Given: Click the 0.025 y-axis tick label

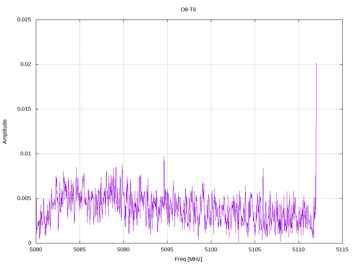Looking at the screenshot, I should 24,20.
